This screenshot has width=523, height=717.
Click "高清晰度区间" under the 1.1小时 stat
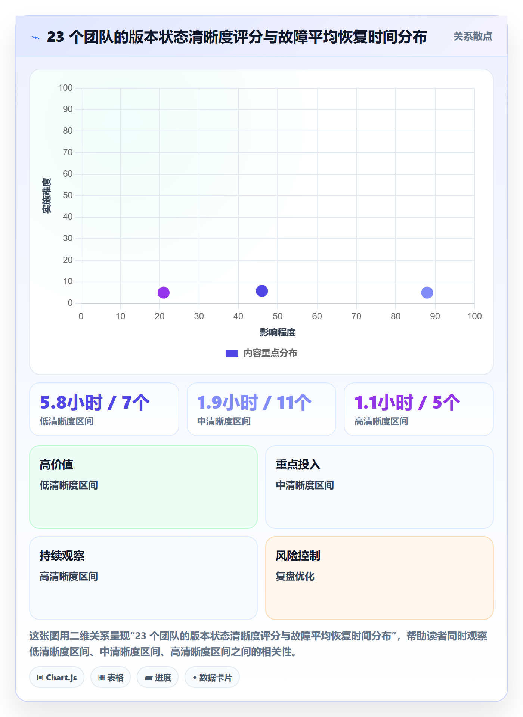[381, 422]
